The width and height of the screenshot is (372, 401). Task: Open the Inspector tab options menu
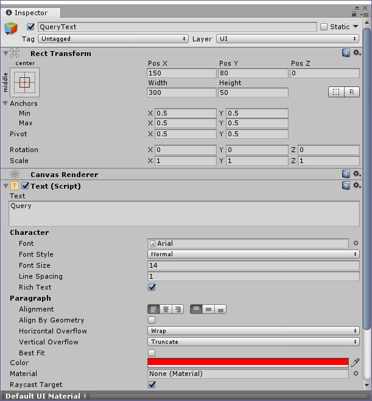pyautogui.click(x=364, y=15)
